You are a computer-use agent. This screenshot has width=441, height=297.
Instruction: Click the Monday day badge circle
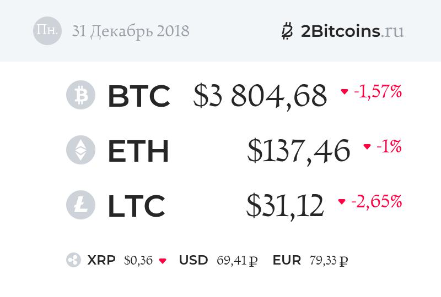[47, 31]
